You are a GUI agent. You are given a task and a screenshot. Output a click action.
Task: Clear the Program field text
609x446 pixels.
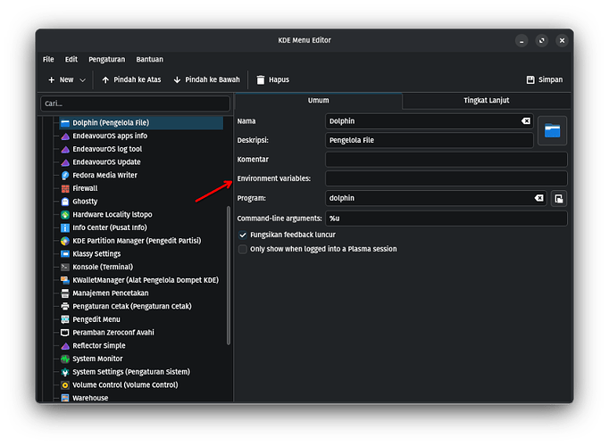538,198
